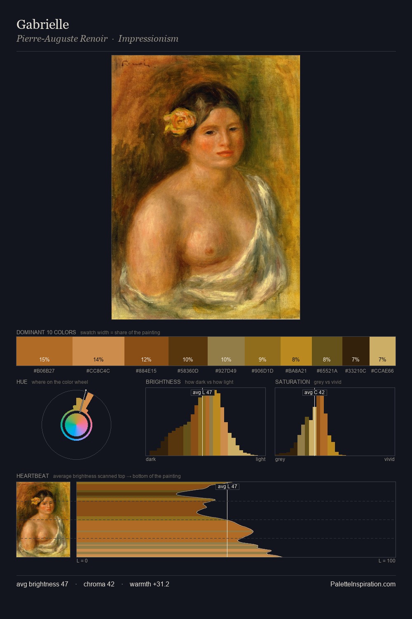412x619 pixels.
Task: Click the hex label '#58360D'
Action: pos(188,371)
